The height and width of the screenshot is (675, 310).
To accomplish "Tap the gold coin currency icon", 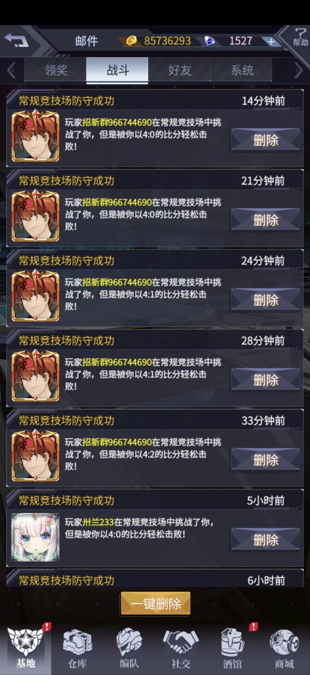I will click(x=131, y=41).
